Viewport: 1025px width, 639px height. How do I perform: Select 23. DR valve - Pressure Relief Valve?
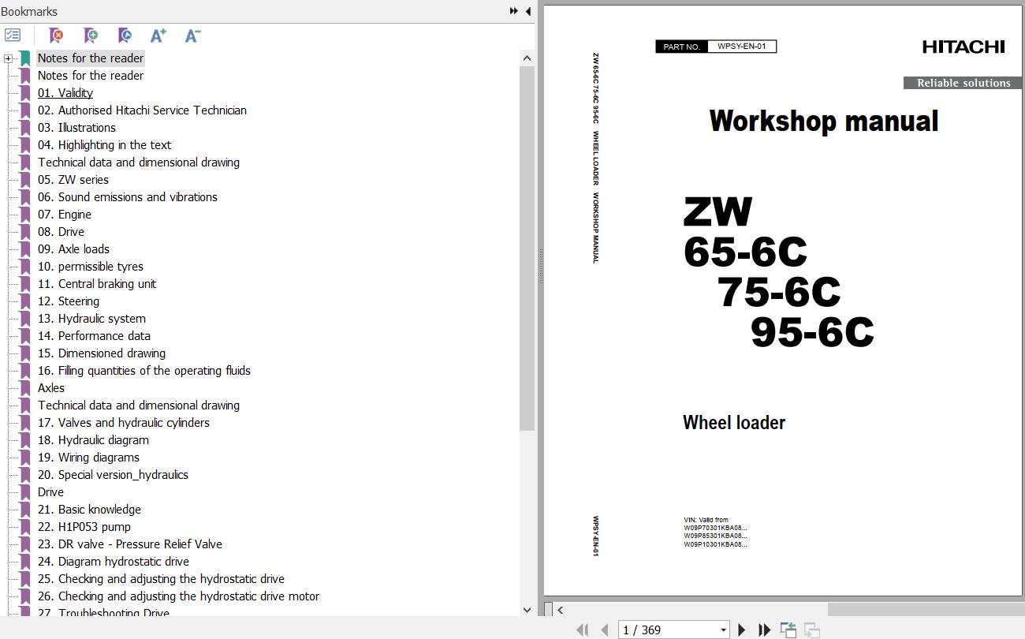pyautogui.click(x=130, y=544)
